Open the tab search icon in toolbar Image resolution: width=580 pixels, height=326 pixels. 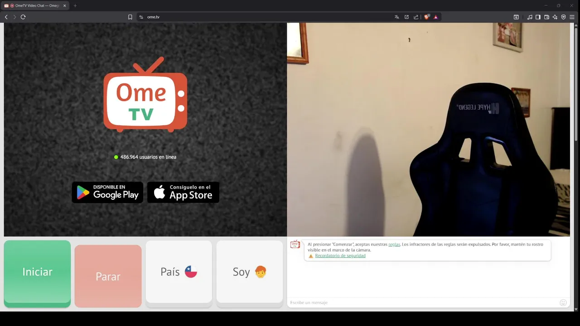click(x=516, y=17)
